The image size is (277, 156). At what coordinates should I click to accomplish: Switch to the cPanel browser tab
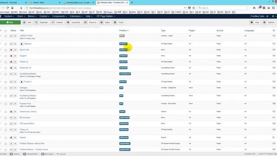45,3
